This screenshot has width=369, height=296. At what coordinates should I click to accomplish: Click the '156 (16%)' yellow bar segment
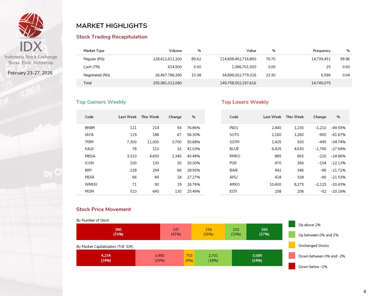(x=208, y=232)
